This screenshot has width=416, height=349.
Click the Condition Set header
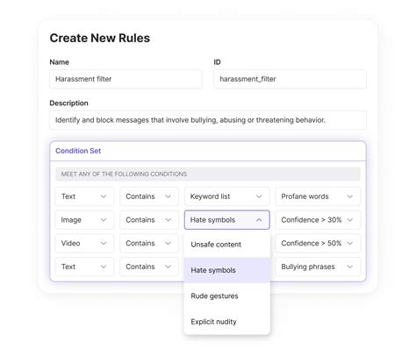[208, 151]
